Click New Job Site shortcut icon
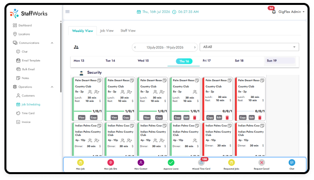The height and width of the screenshot is (180, 314). coord(111,163)
